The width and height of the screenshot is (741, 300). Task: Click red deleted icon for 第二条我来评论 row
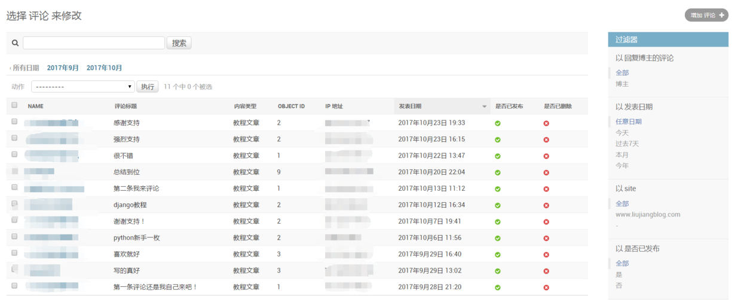click(546, 189)
